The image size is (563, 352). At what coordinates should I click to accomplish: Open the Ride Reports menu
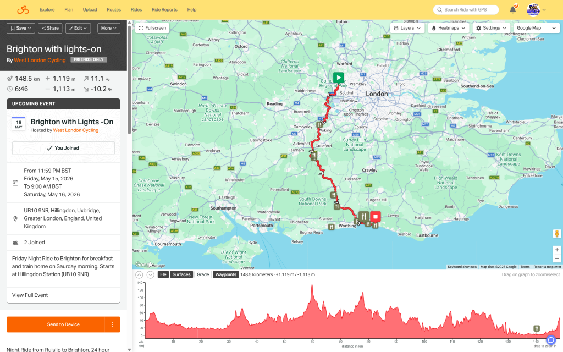pos(164,10)
